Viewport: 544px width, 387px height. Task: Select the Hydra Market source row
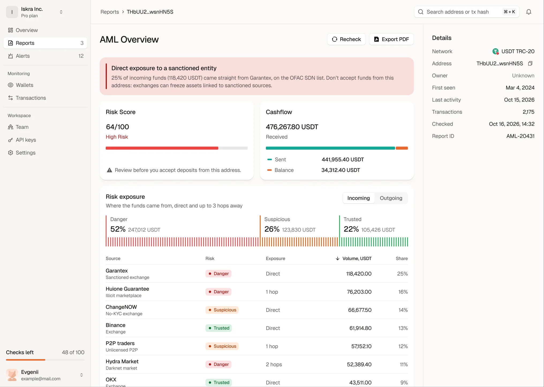[x=257, y=364]
